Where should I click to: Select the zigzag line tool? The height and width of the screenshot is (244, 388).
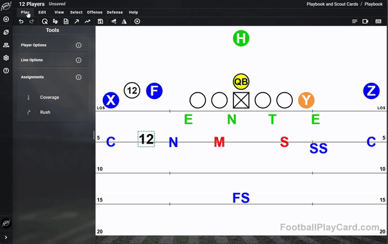[87, 21]
